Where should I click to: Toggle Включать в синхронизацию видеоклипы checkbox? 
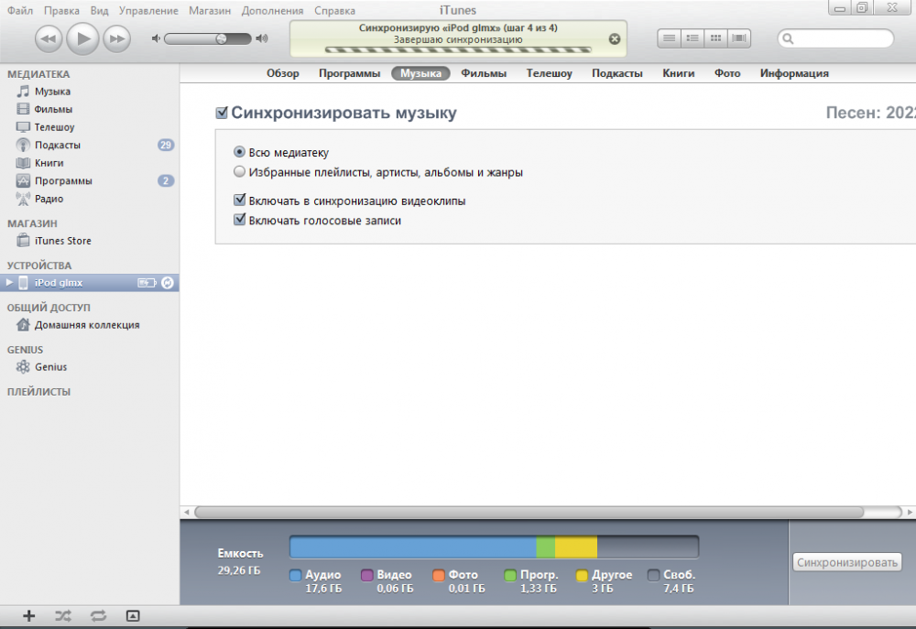[x=239, y=200]
